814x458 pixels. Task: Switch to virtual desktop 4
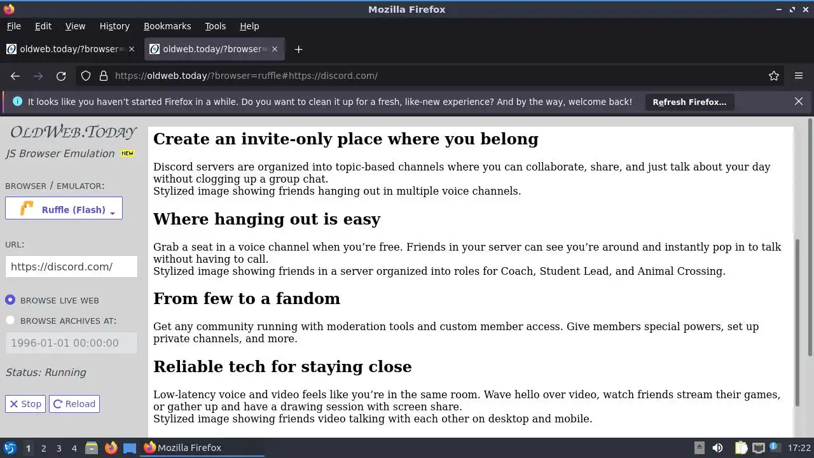74,448
